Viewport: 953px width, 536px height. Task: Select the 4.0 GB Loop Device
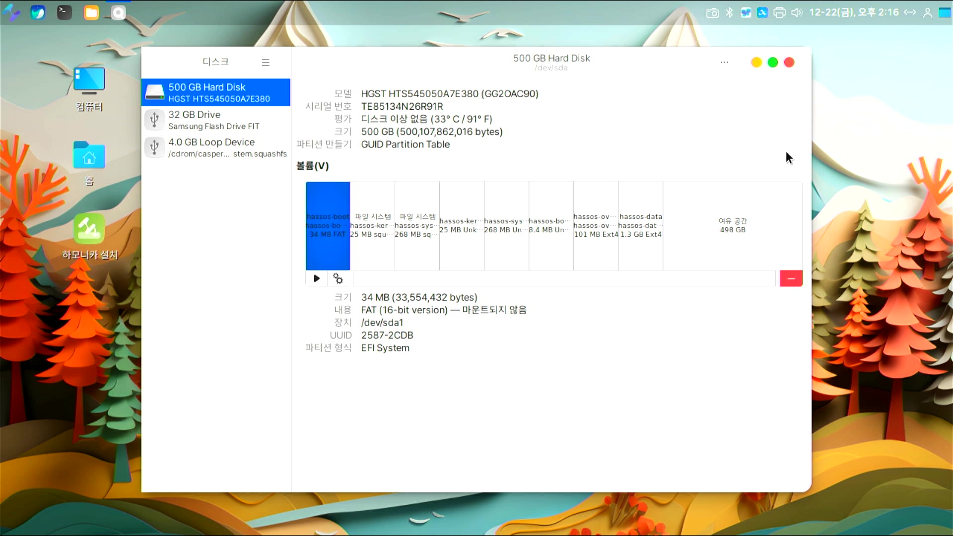(x=216, y=147)
